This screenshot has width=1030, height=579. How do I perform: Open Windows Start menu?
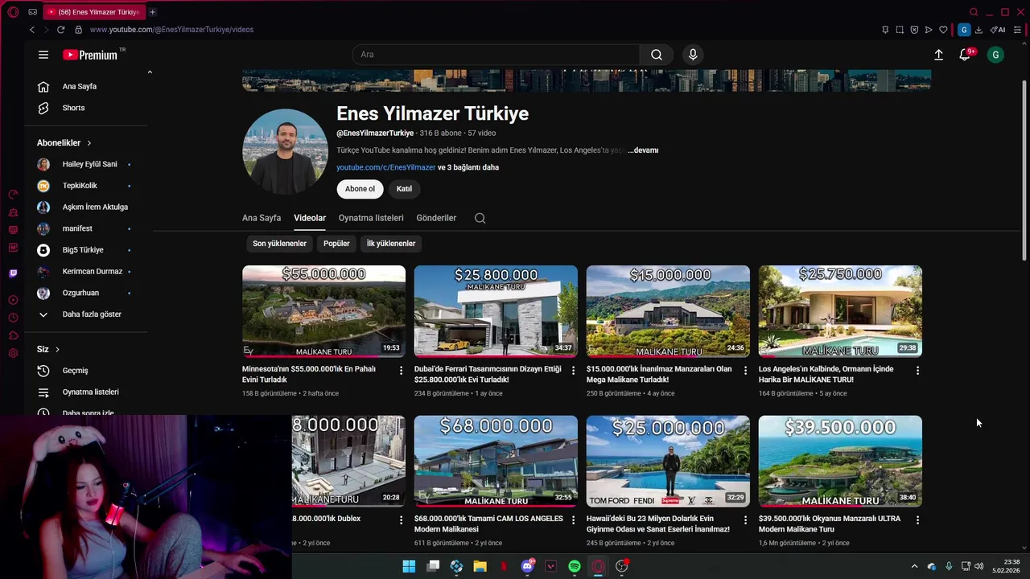(409, 566)
